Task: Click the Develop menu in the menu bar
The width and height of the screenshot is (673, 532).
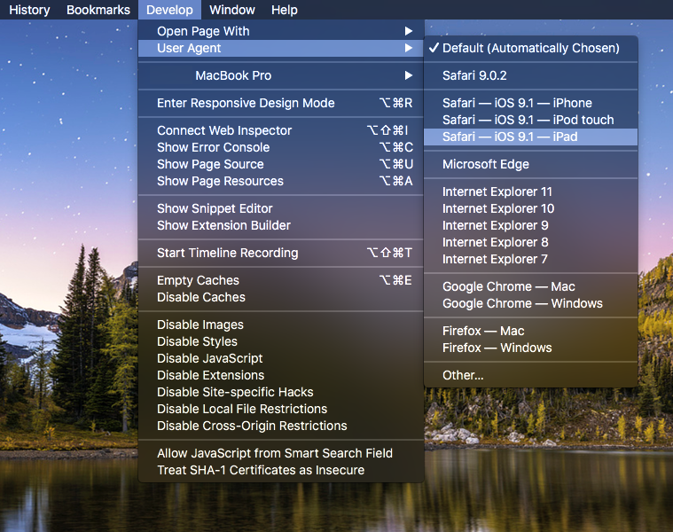Action: click(x=169, y=10)
